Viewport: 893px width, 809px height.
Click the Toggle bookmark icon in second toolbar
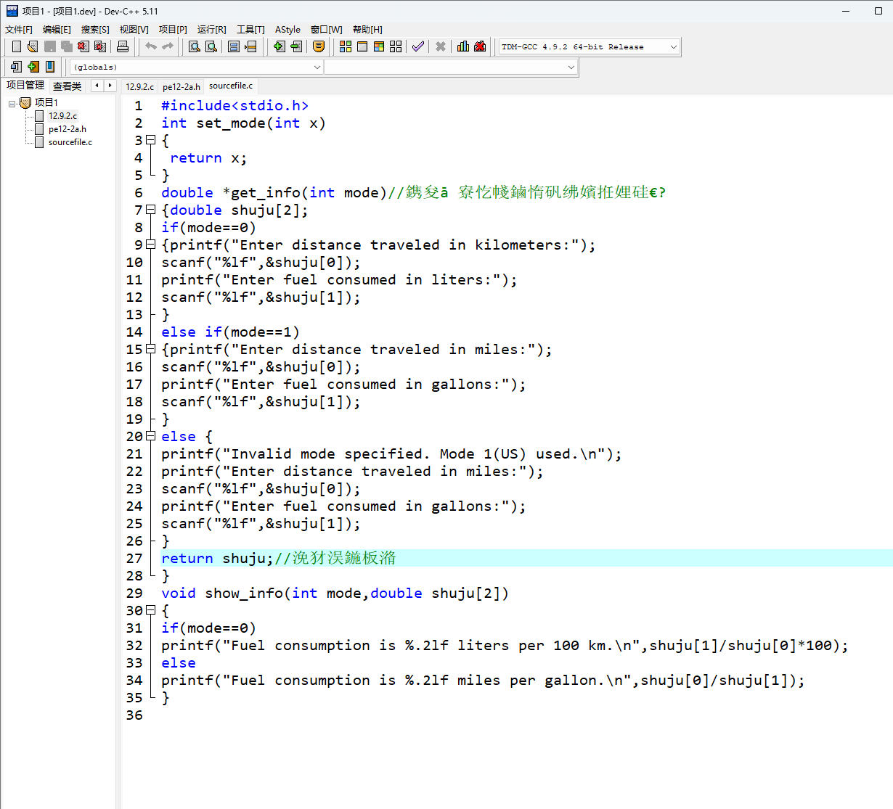(33, 67)
